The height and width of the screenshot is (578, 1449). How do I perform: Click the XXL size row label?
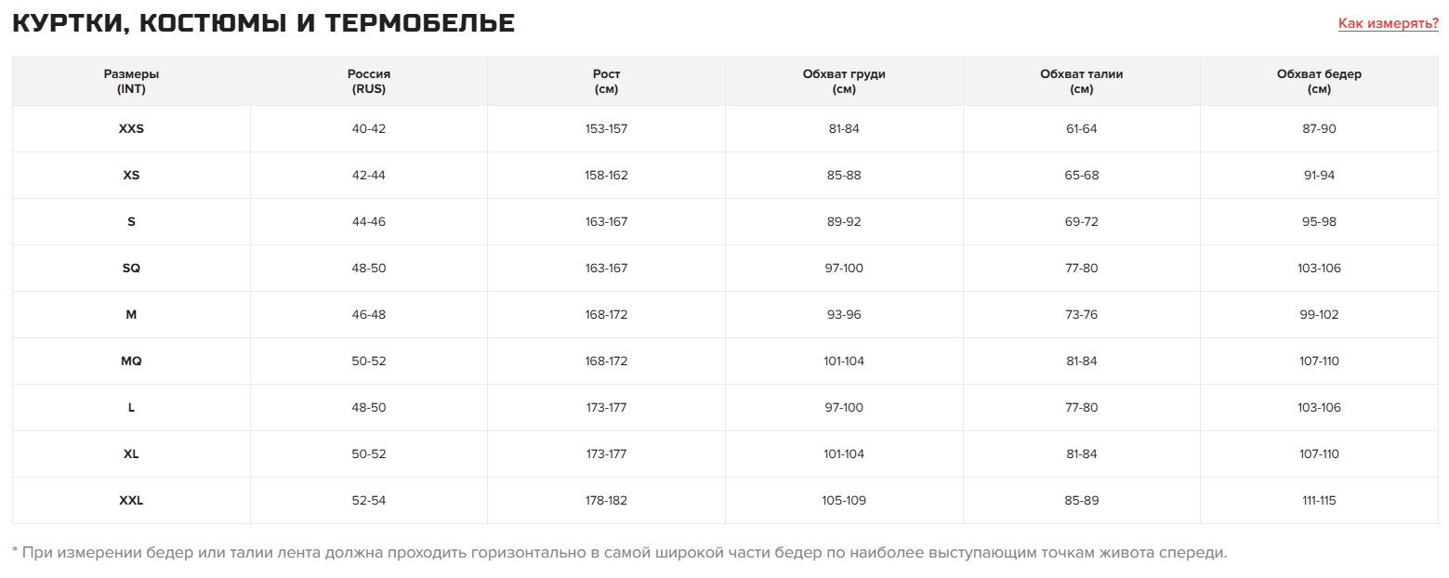point(131,501)
